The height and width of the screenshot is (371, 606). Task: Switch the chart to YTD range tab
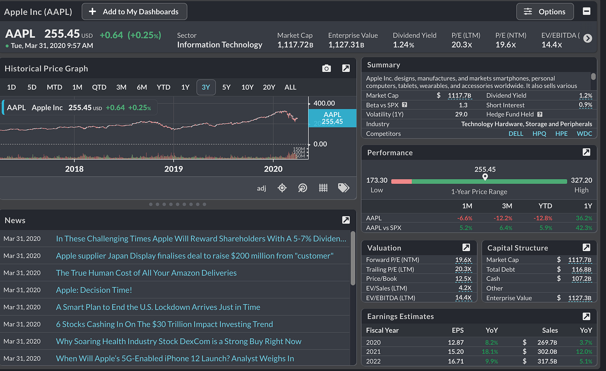pyautogui.click(x=164, y=87)
